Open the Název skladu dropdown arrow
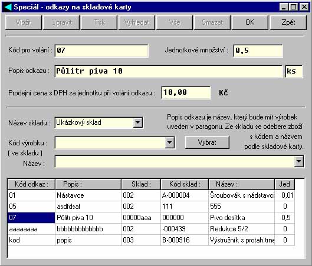The image size is (312, 266). 137,122
